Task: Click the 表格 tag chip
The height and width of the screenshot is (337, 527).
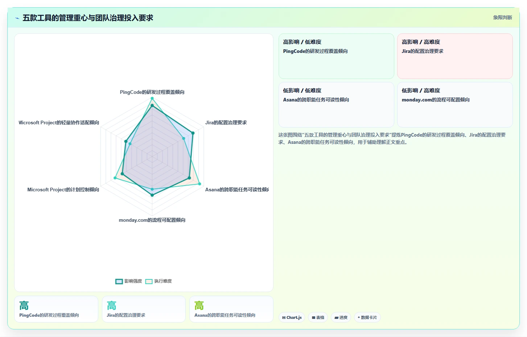Action: [318, 317]
